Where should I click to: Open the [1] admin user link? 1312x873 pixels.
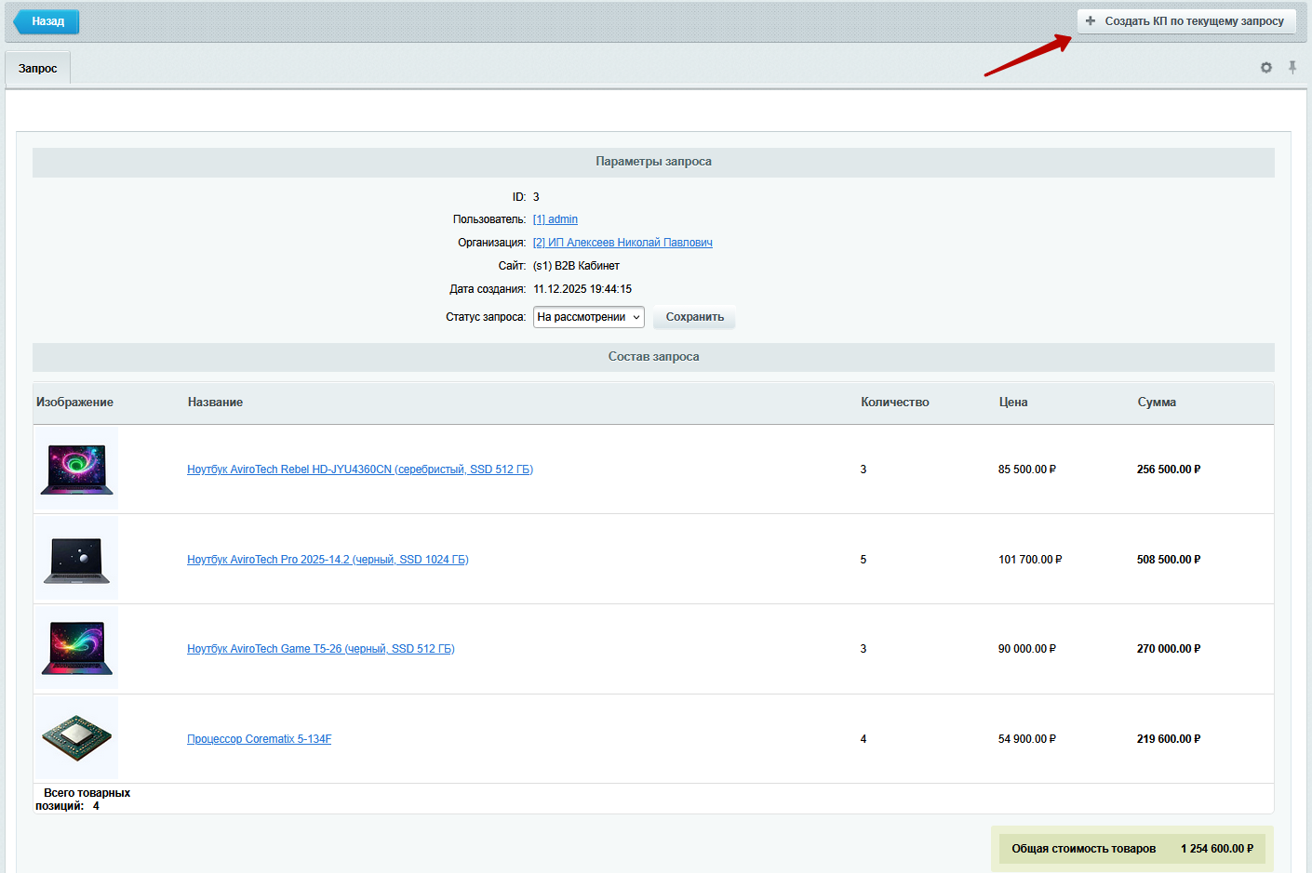click(556, 219)
